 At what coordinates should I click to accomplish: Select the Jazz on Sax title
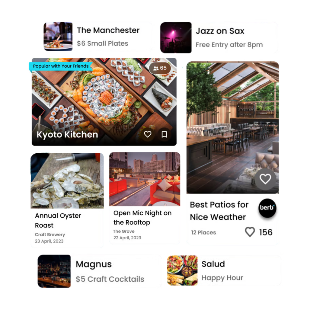(220, 31)
